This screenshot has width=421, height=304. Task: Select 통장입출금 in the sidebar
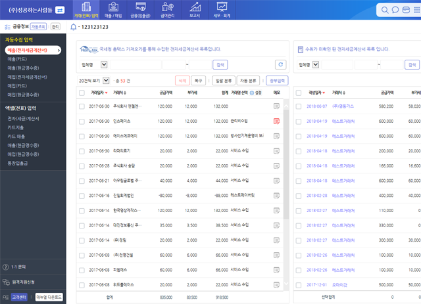click(18, 163)
